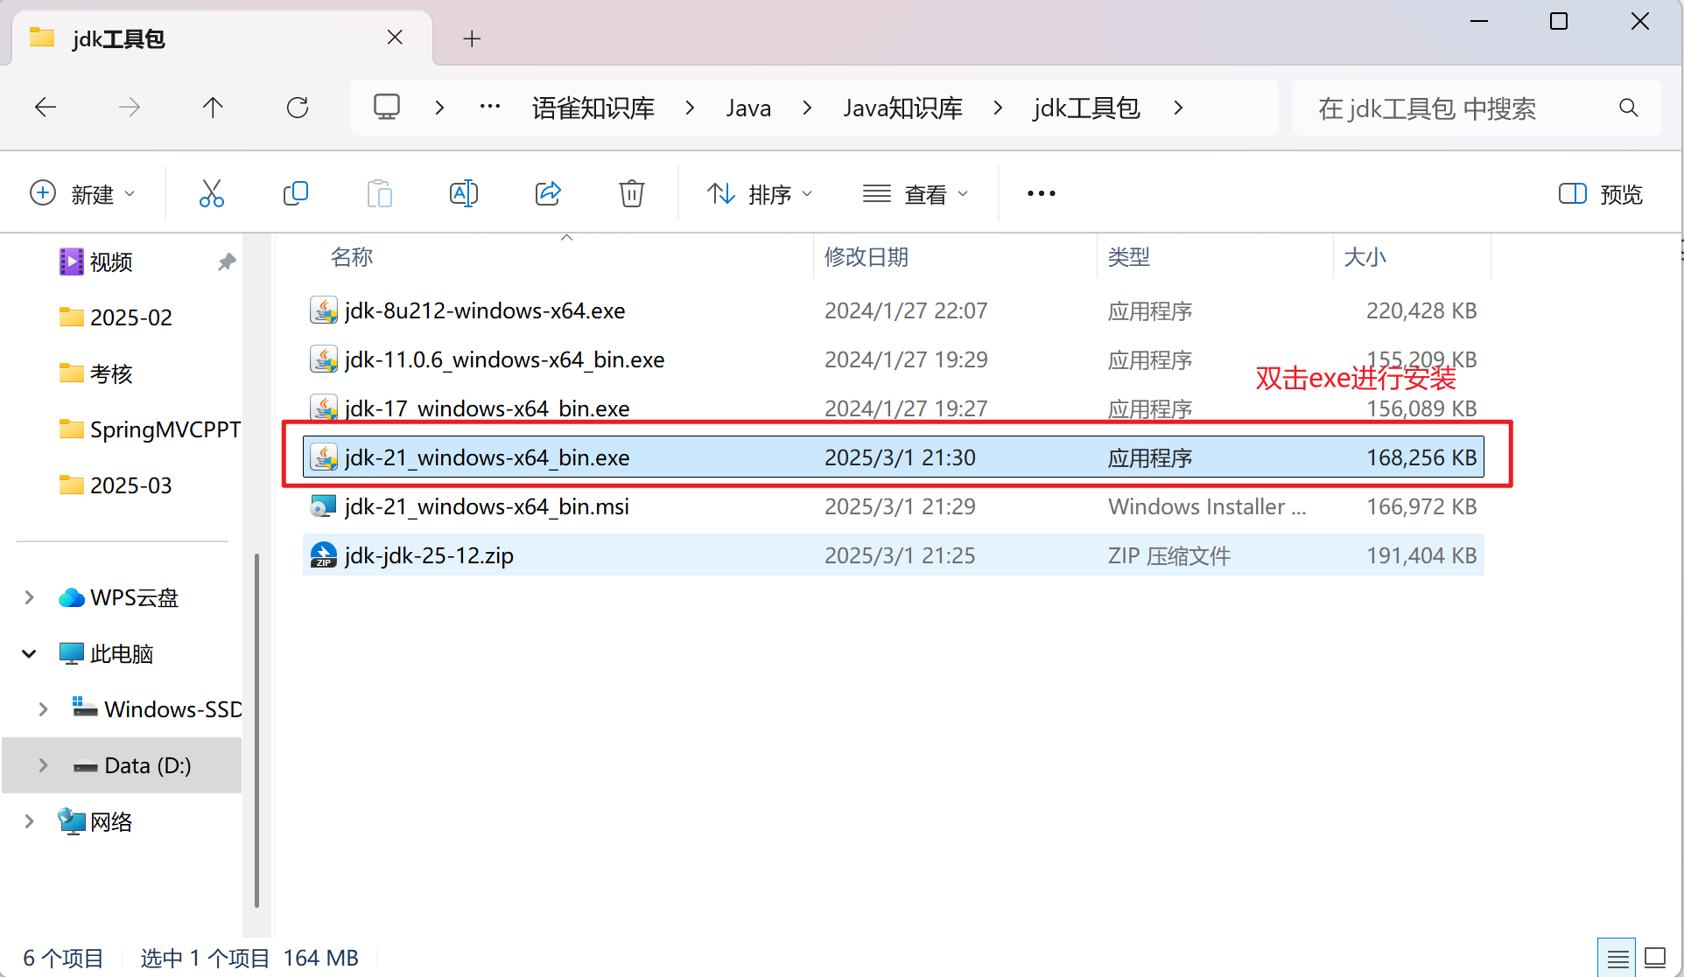The width and height of the screenshot is (1684, 977).
Task: Click the jdk-21 msi installer icon
Action: tap(324, 506)
